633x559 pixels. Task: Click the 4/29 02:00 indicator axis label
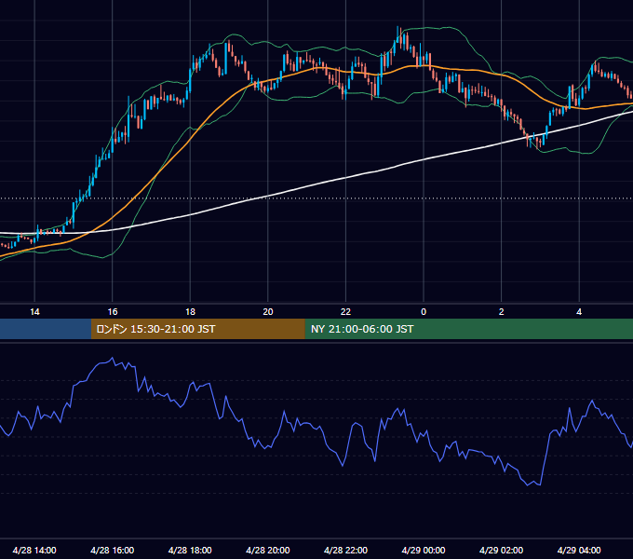501,550
